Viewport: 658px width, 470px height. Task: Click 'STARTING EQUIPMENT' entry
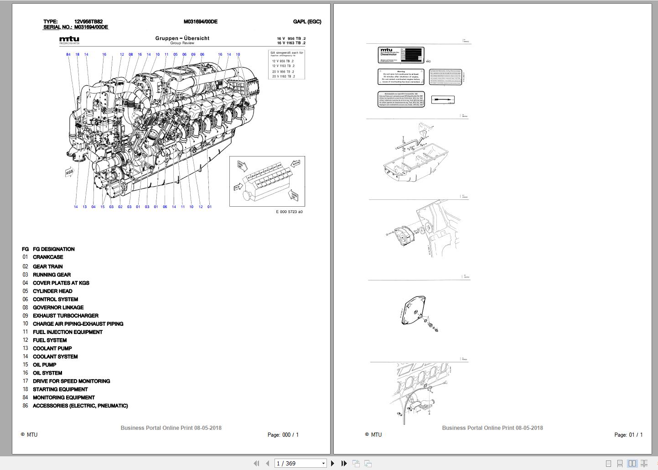(x=60, y=390)
